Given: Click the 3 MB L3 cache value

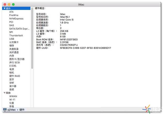Looking at the screenshot, I should (63, 34).
